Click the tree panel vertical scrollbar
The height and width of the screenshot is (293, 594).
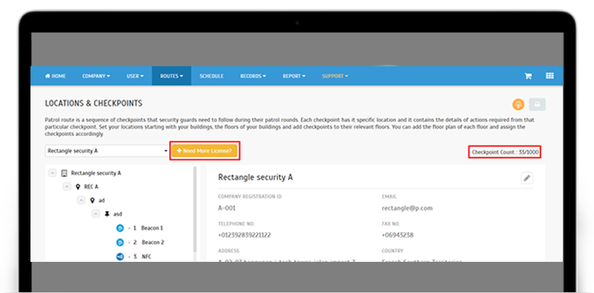point(195,209)
